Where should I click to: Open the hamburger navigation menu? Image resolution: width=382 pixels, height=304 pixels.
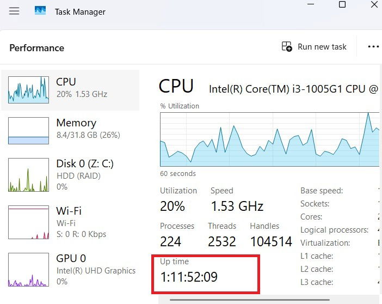point(14,11)
